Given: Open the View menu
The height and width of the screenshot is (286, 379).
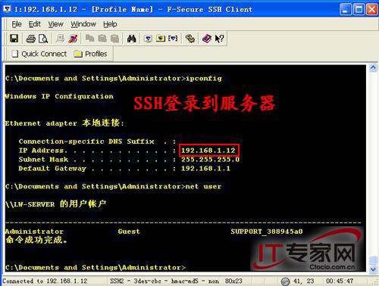Looking at the screenshot, I should tap(55, 24).
